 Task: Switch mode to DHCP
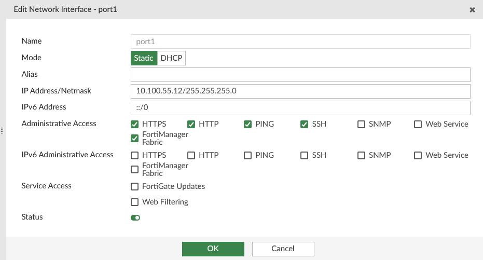[171, 58]
